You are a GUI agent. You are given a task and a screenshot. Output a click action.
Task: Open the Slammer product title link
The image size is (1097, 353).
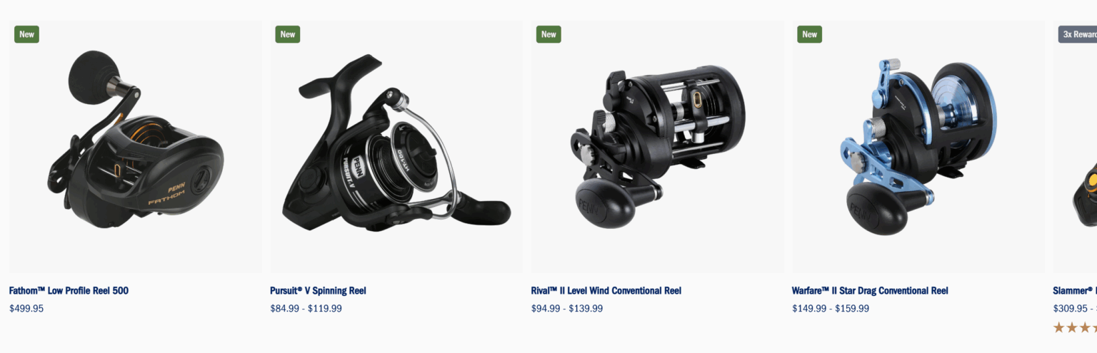(1075, 291)
